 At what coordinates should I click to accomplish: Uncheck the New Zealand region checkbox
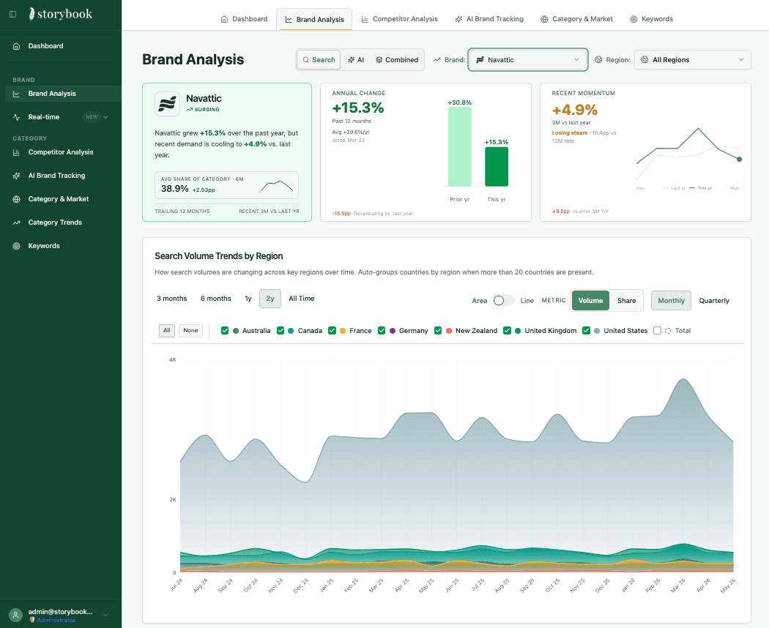click(438, 330)
